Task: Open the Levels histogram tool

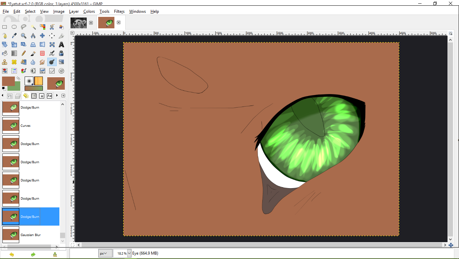Action: (x=43, y=71)
